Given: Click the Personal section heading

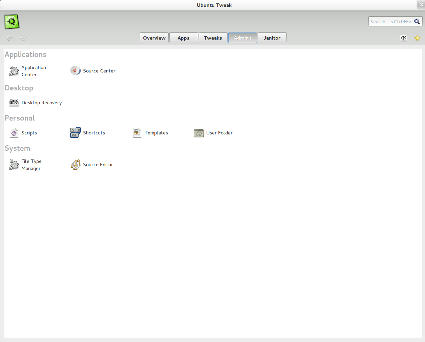Looking at the screenshot, I should (20, 118).
